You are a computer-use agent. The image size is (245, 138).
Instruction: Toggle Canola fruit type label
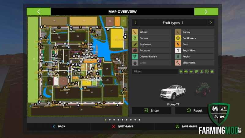[144, 38]
